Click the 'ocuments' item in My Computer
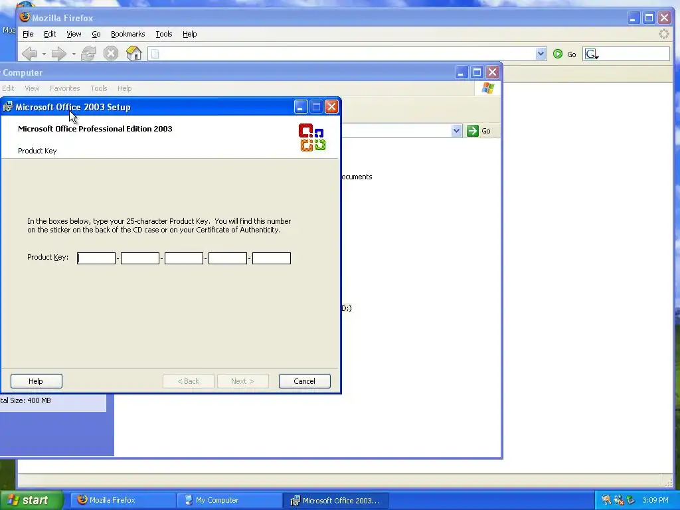680x510 pixels. [357, 177]
